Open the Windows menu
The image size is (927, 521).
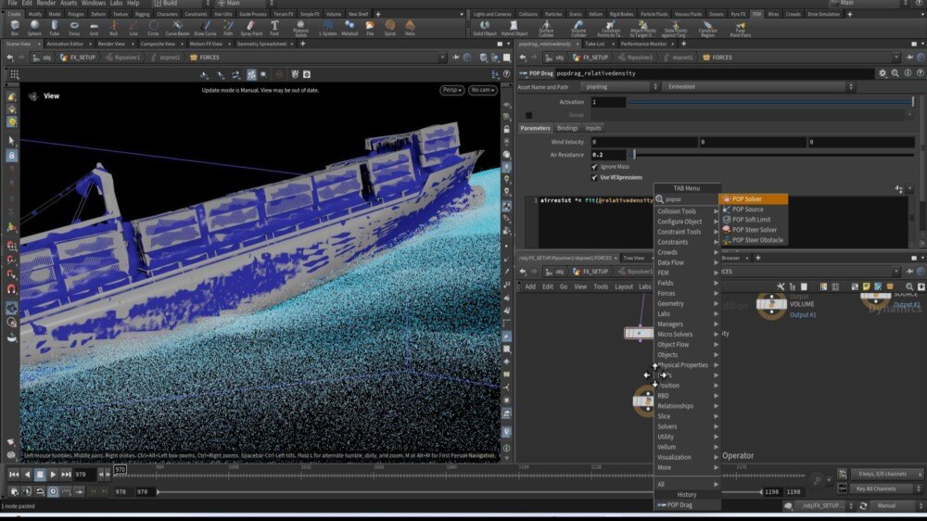94,3
